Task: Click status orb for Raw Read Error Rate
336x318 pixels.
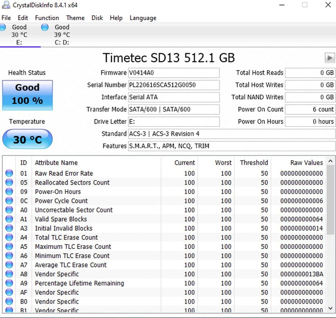Action: 9,173
